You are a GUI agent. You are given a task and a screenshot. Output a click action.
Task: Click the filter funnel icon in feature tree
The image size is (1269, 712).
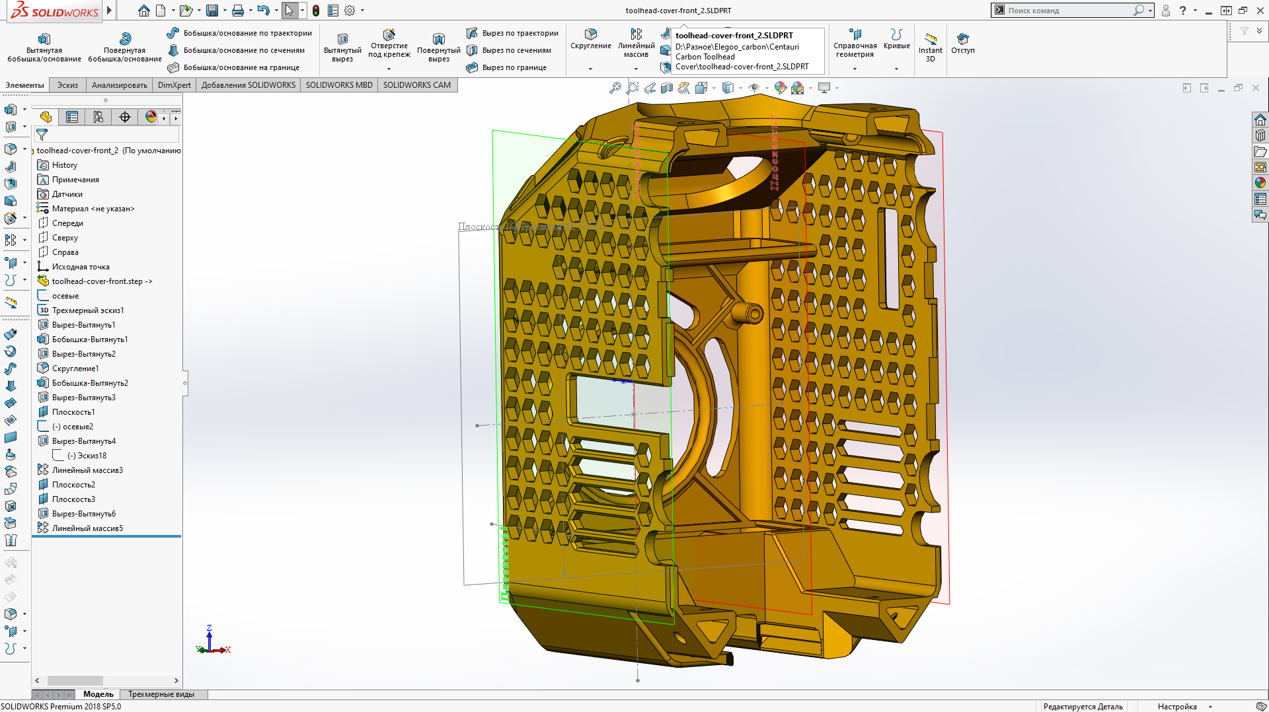[42, 135]
